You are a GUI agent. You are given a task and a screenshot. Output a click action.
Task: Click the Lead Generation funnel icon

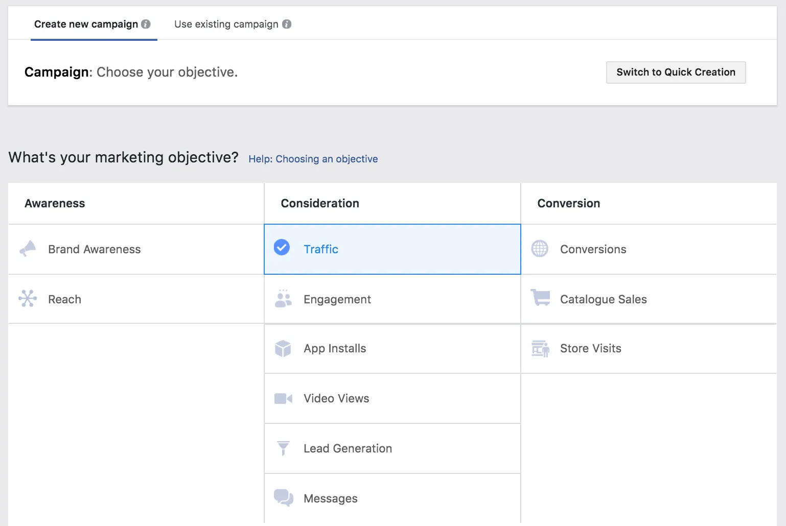coord(283,448)
